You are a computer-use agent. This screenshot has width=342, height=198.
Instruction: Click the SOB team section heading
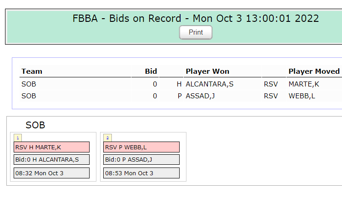35,125
